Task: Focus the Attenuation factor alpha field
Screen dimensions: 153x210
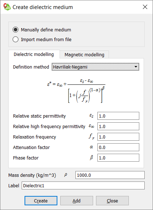Action: tap(118, 147)
